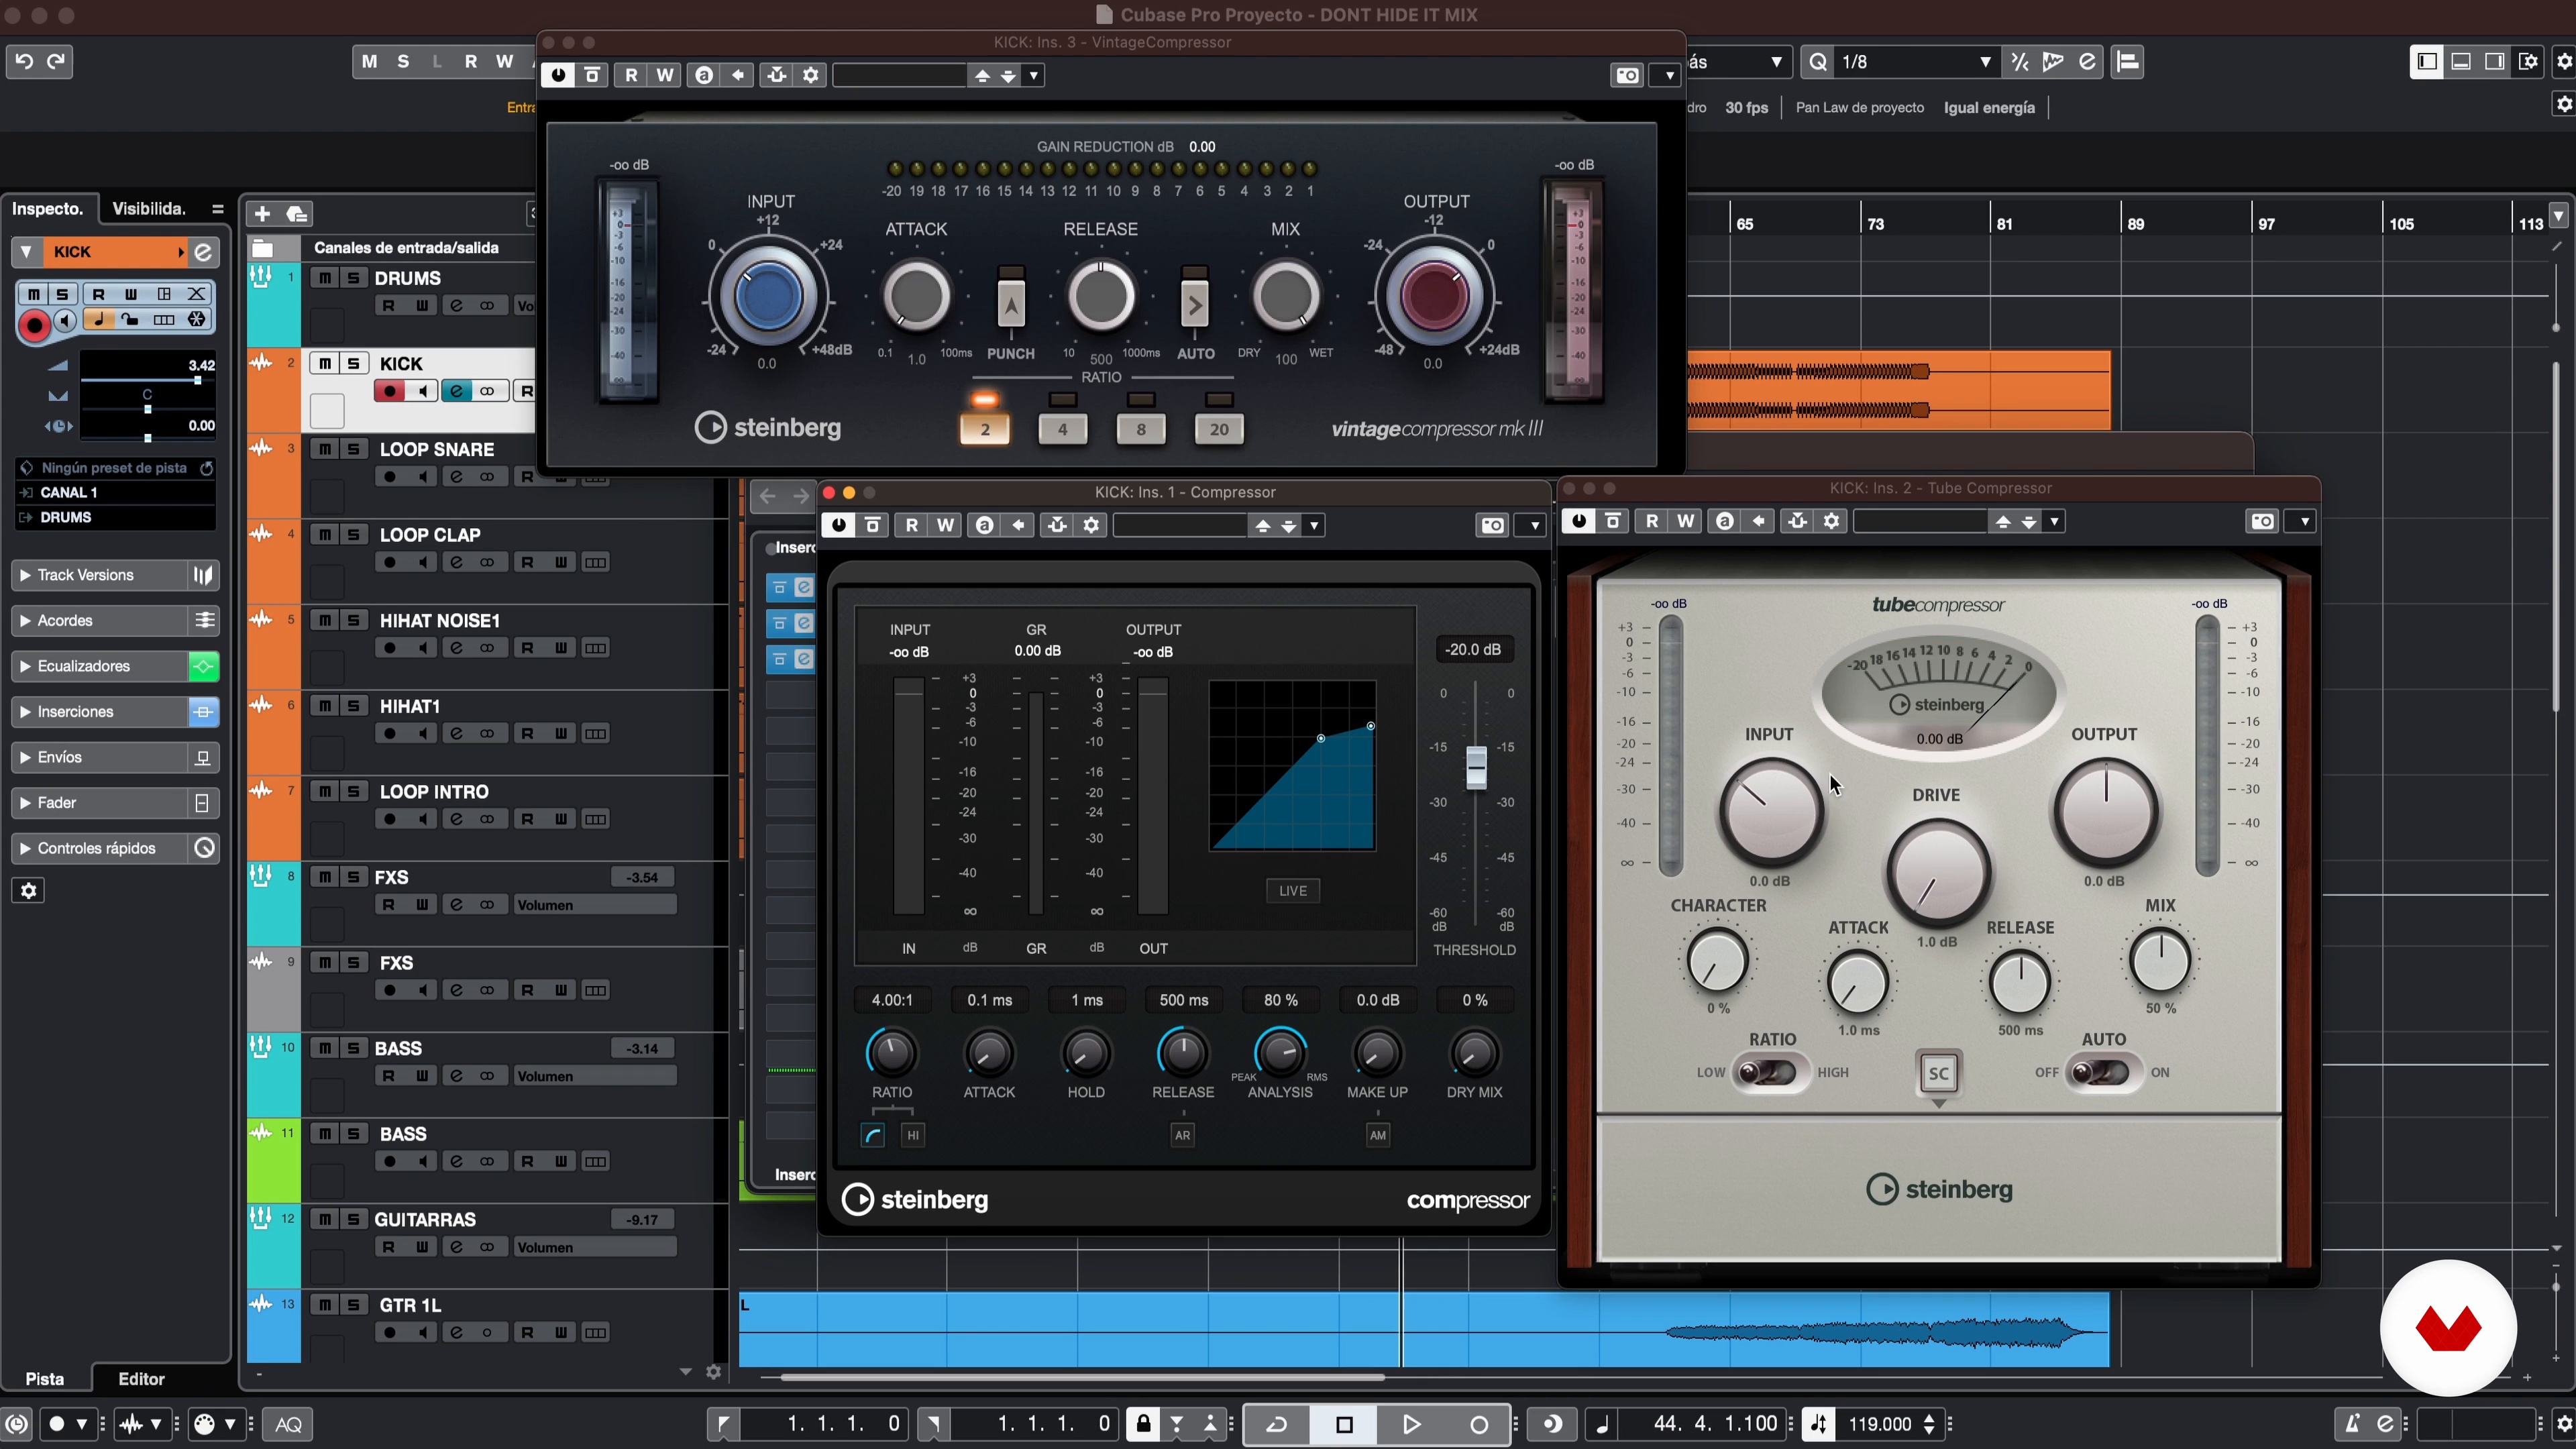Click the AR auto release button in Compressor
This screenshot has height=1449, width=2576.
pos(1182,1135)
